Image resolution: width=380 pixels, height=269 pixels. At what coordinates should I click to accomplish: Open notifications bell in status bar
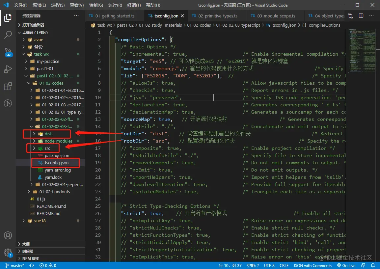tap(373, 266)
